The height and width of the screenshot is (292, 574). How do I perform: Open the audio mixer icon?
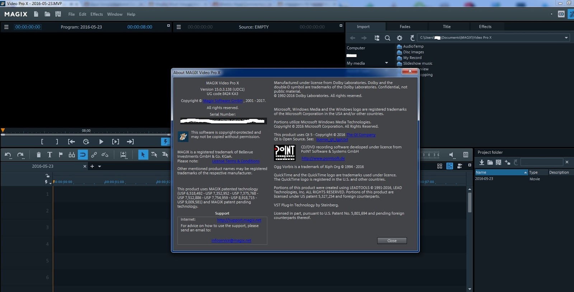466,155
